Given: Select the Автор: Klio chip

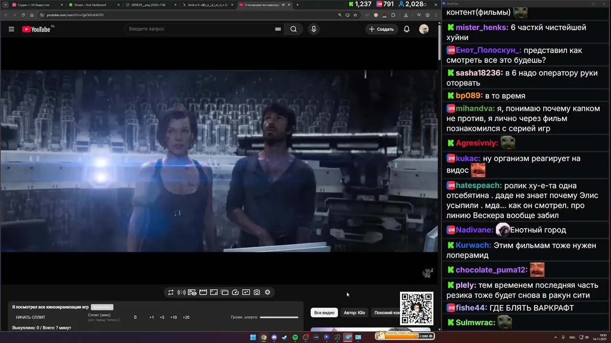Looking at the screenshot, I should [354, 313].
